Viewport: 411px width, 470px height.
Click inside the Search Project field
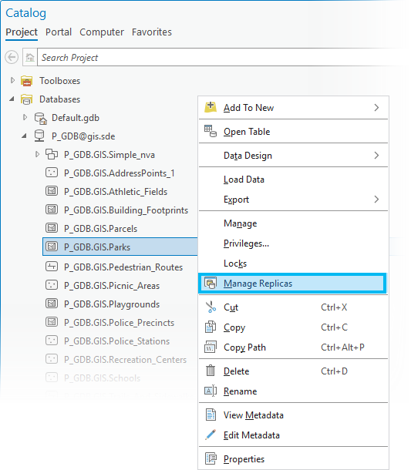click(x=222, y=57)
